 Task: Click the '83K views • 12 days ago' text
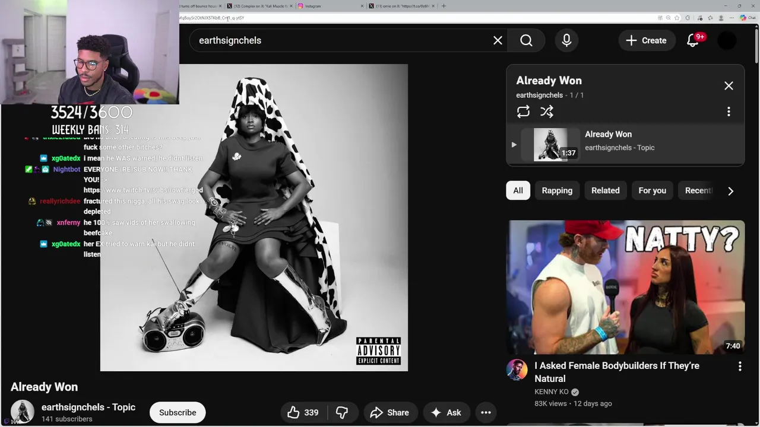[573, 403]
